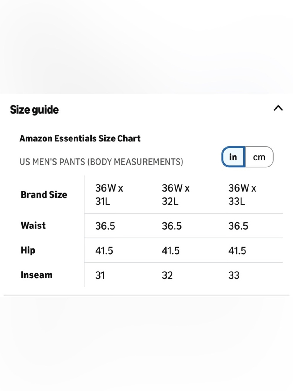The height and width of the screenshot is (391, 293).
Task: Click the Inseam row header
Action: [x=37, y=275]
